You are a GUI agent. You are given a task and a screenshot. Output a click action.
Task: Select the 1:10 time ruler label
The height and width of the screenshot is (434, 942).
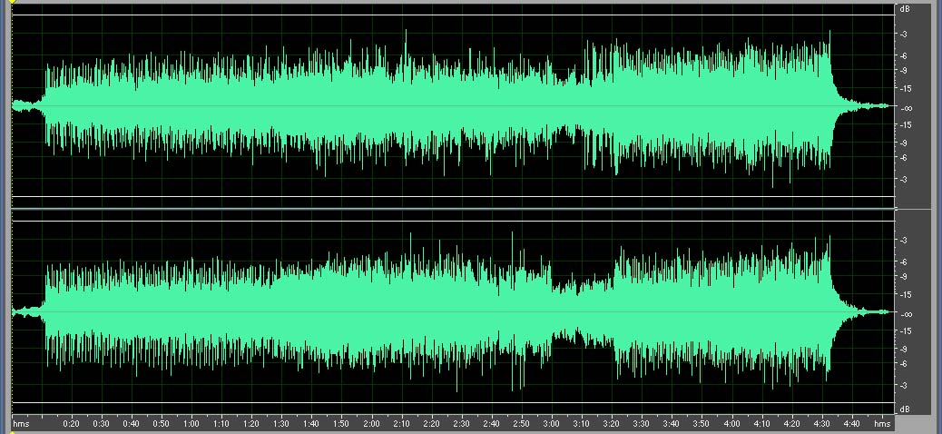point(221,424)
